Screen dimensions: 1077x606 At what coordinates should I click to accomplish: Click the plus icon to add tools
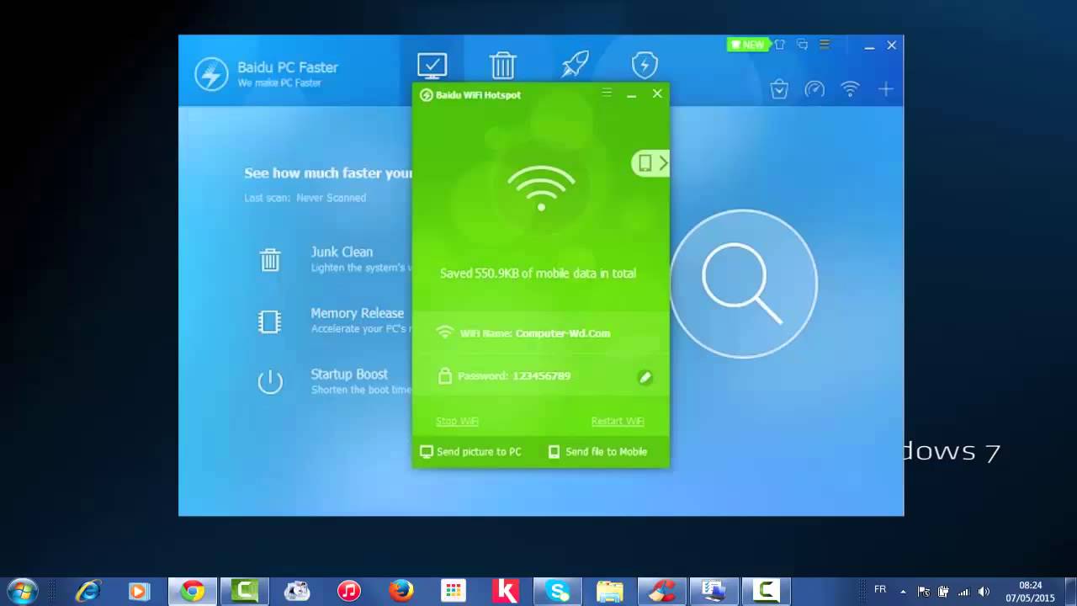point(885,89)
